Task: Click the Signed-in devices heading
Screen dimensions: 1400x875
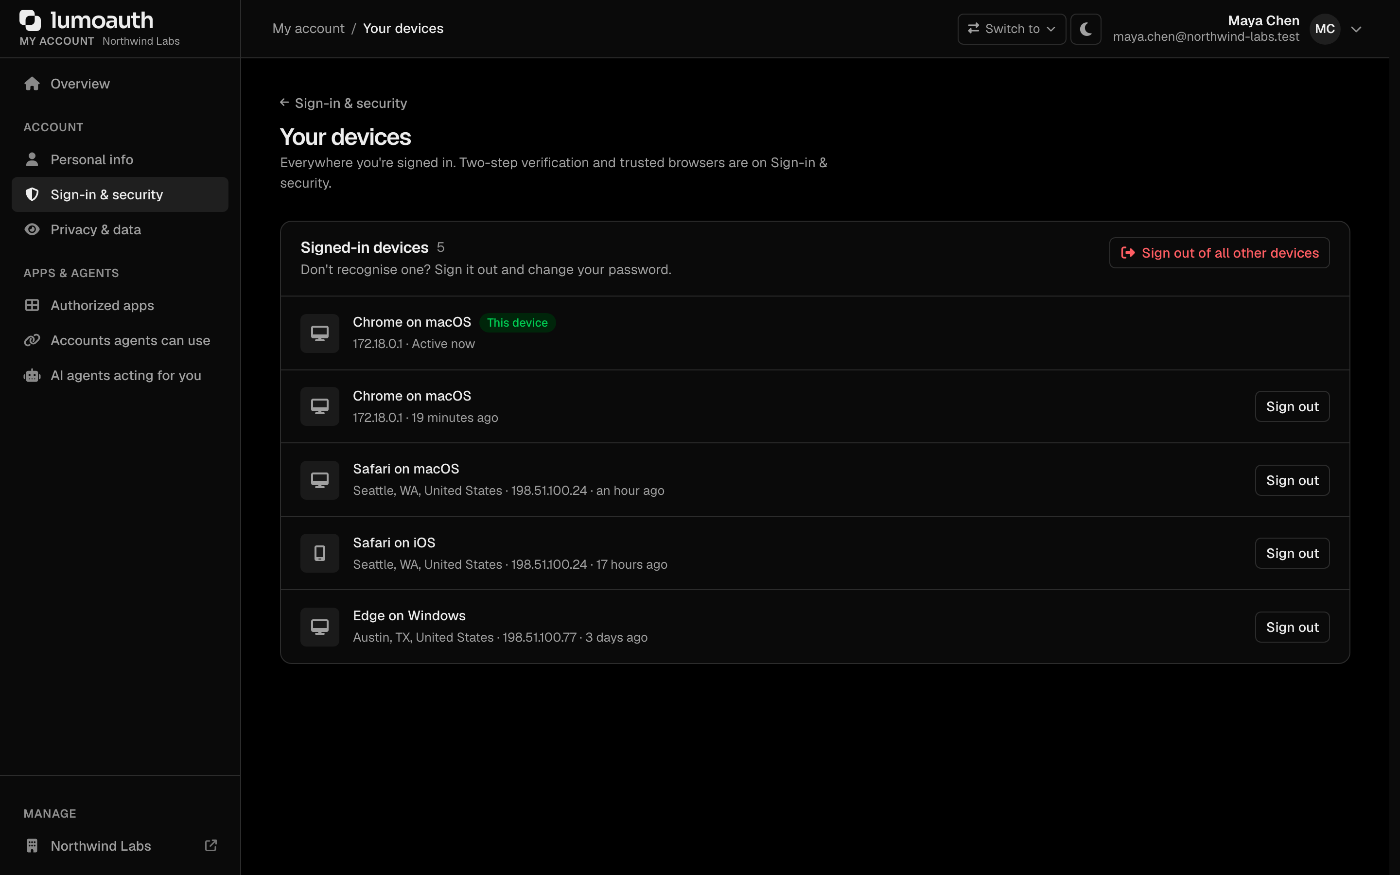Action: 365,247
